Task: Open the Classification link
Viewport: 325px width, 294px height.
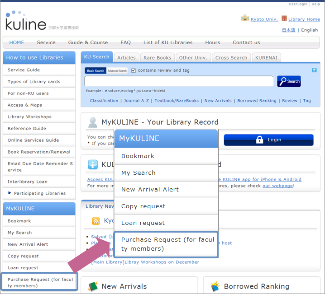Action: click(104, 101)
